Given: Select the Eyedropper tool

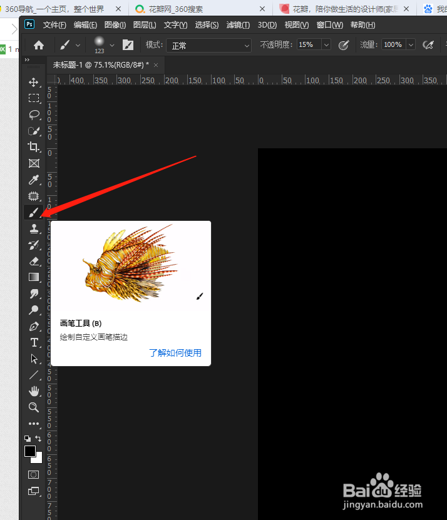Looking at the screenshot, I should pos(34,180).
